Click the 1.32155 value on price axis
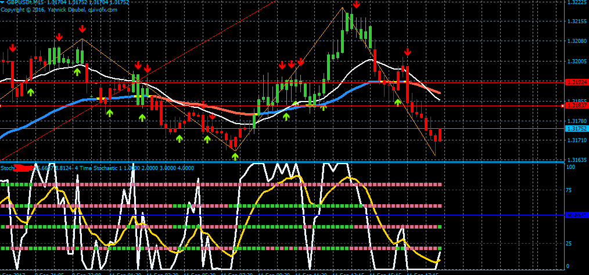589x275 pixels. (x=576, y=21)
